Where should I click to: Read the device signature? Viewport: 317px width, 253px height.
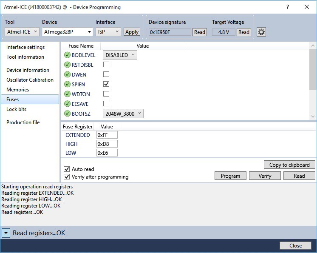click(x=200, y=32)
